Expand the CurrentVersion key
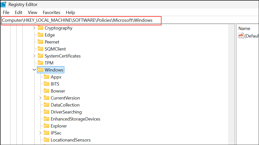The width and height of the screenshot is (259, 145). click(x=40, y=98)
